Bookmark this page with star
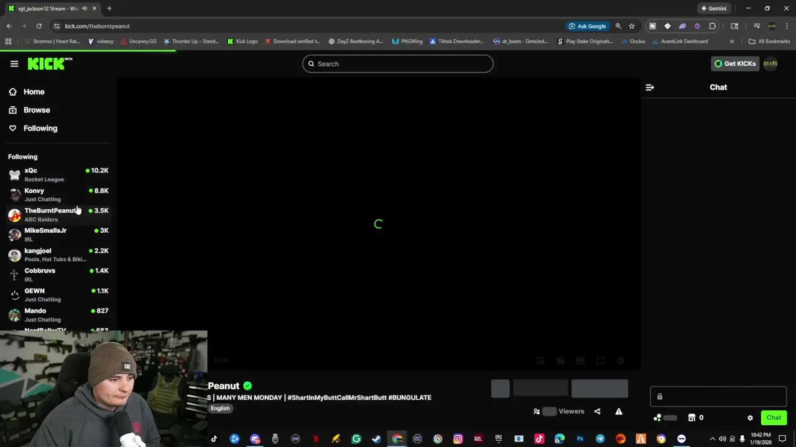Screen dimensions: 796x447 click(x=632, y=26)
